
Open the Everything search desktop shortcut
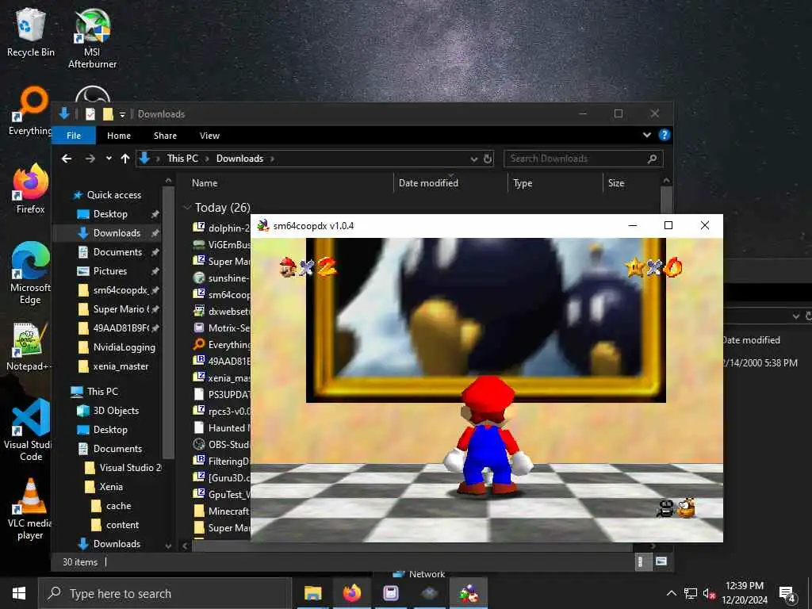[31, 111]
